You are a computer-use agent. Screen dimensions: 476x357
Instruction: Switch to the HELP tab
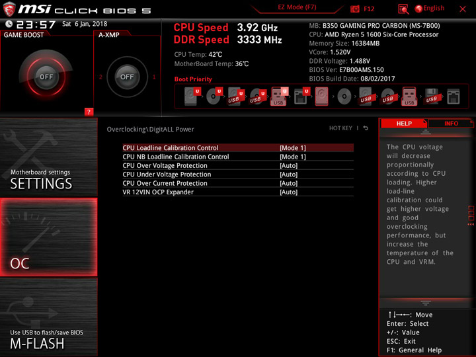pos(404,123)
